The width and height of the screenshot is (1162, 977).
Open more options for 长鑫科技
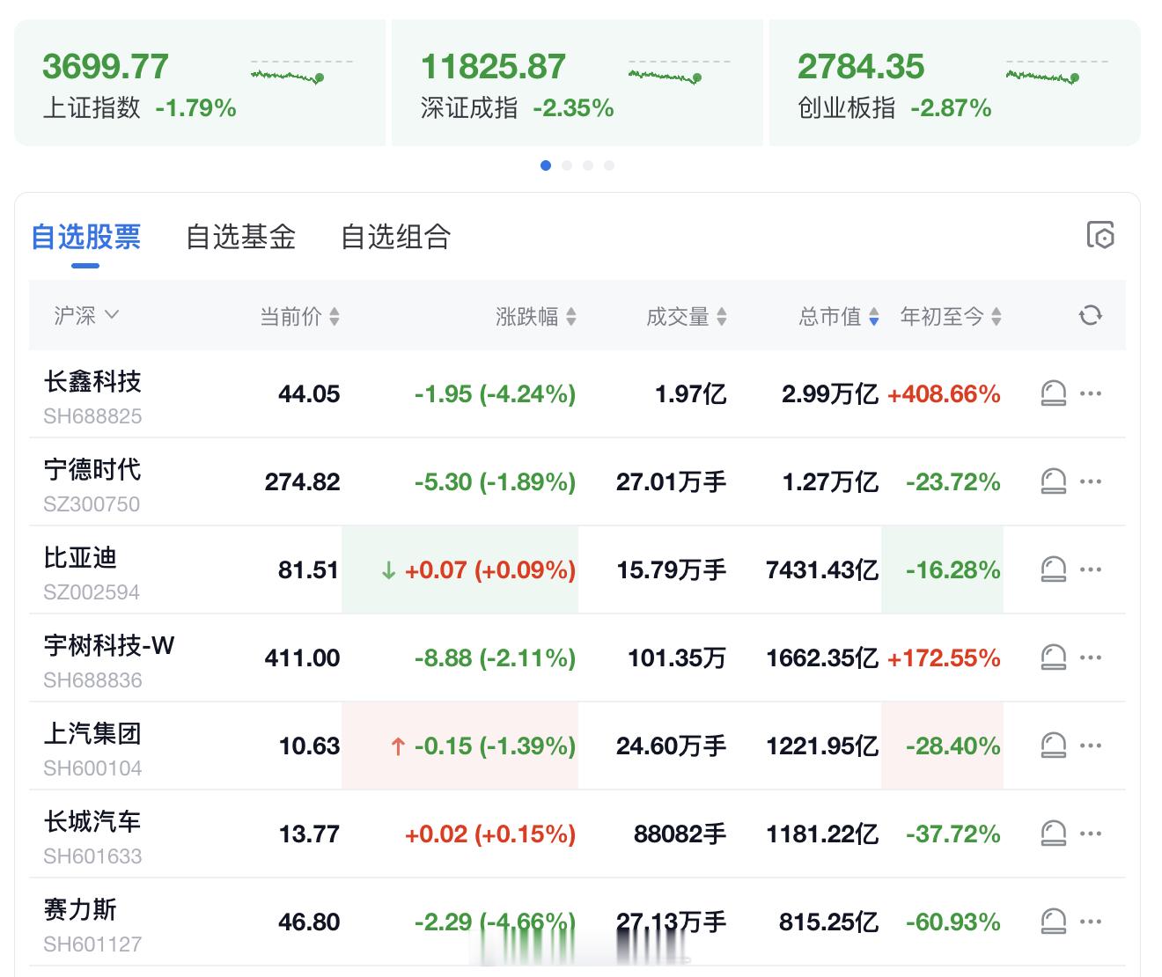pos(1091,393)
